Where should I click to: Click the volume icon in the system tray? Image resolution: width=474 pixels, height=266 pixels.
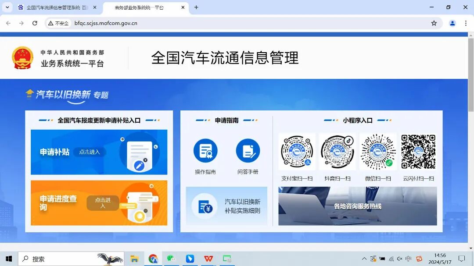[400, 259]
